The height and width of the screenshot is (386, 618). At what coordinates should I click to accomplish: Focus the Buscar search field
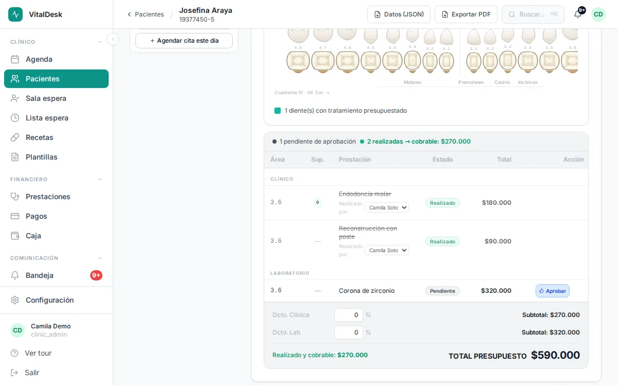[x=533, y=14]
